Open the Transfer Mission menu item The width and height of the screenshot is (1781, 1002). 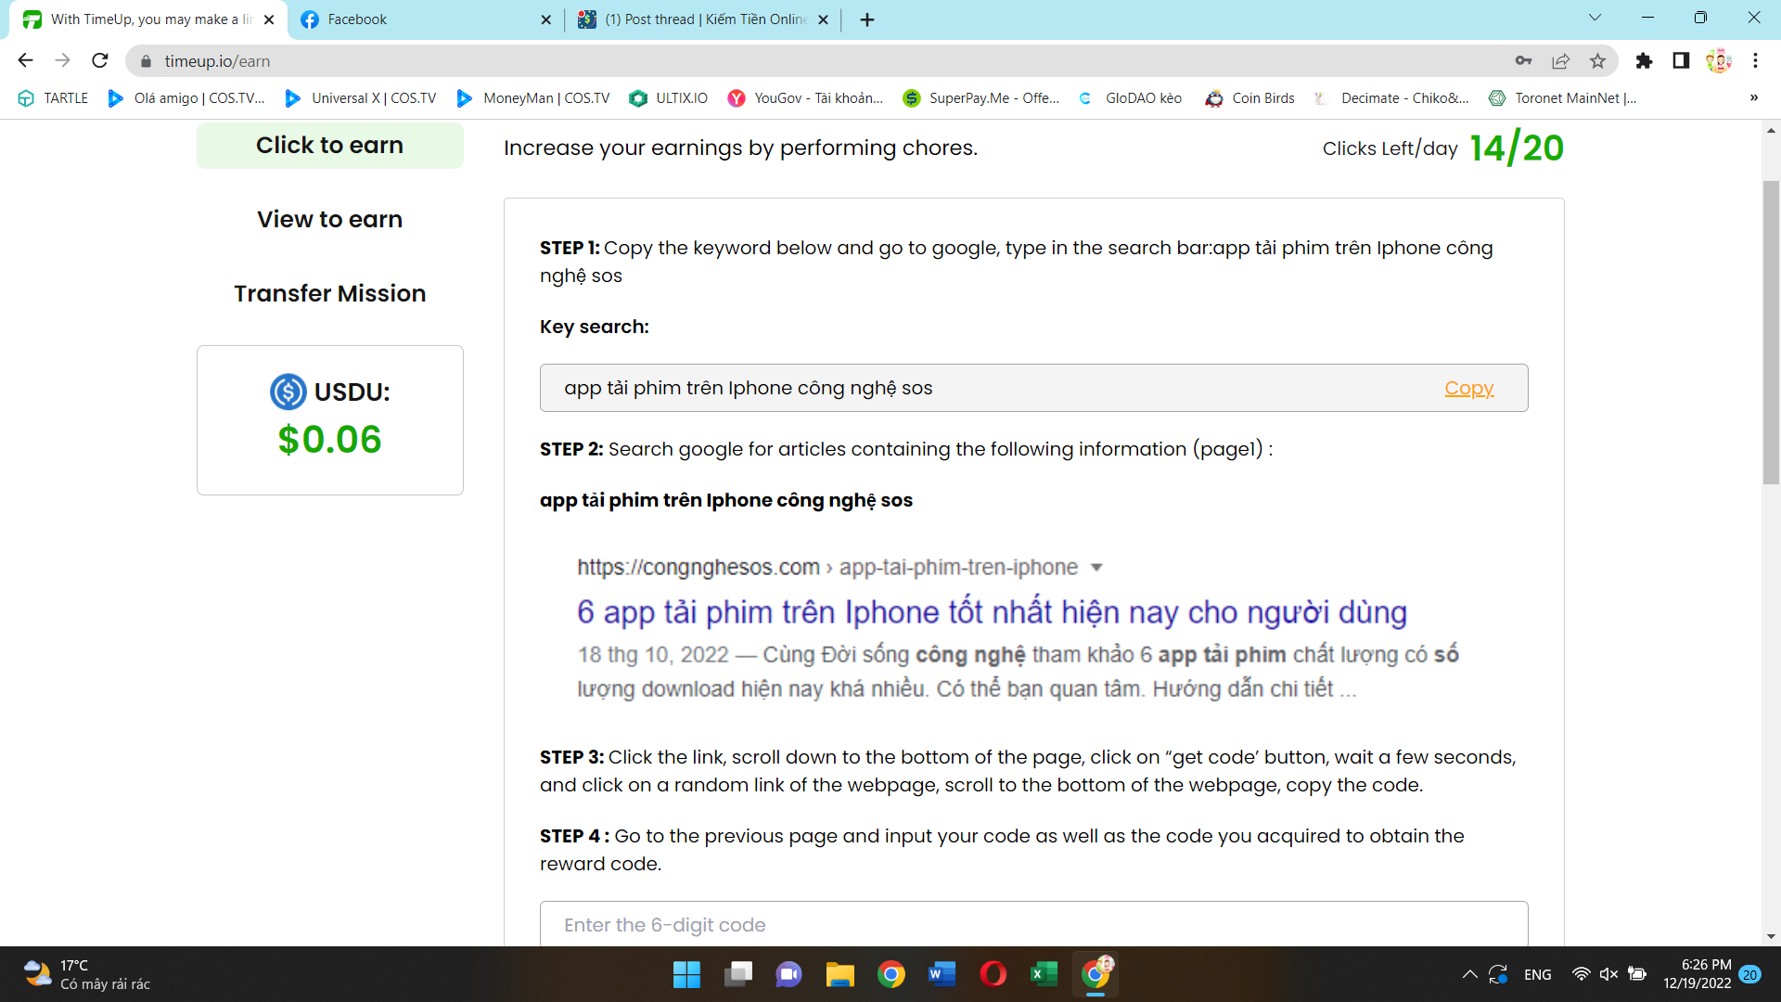tap(329, 294)
